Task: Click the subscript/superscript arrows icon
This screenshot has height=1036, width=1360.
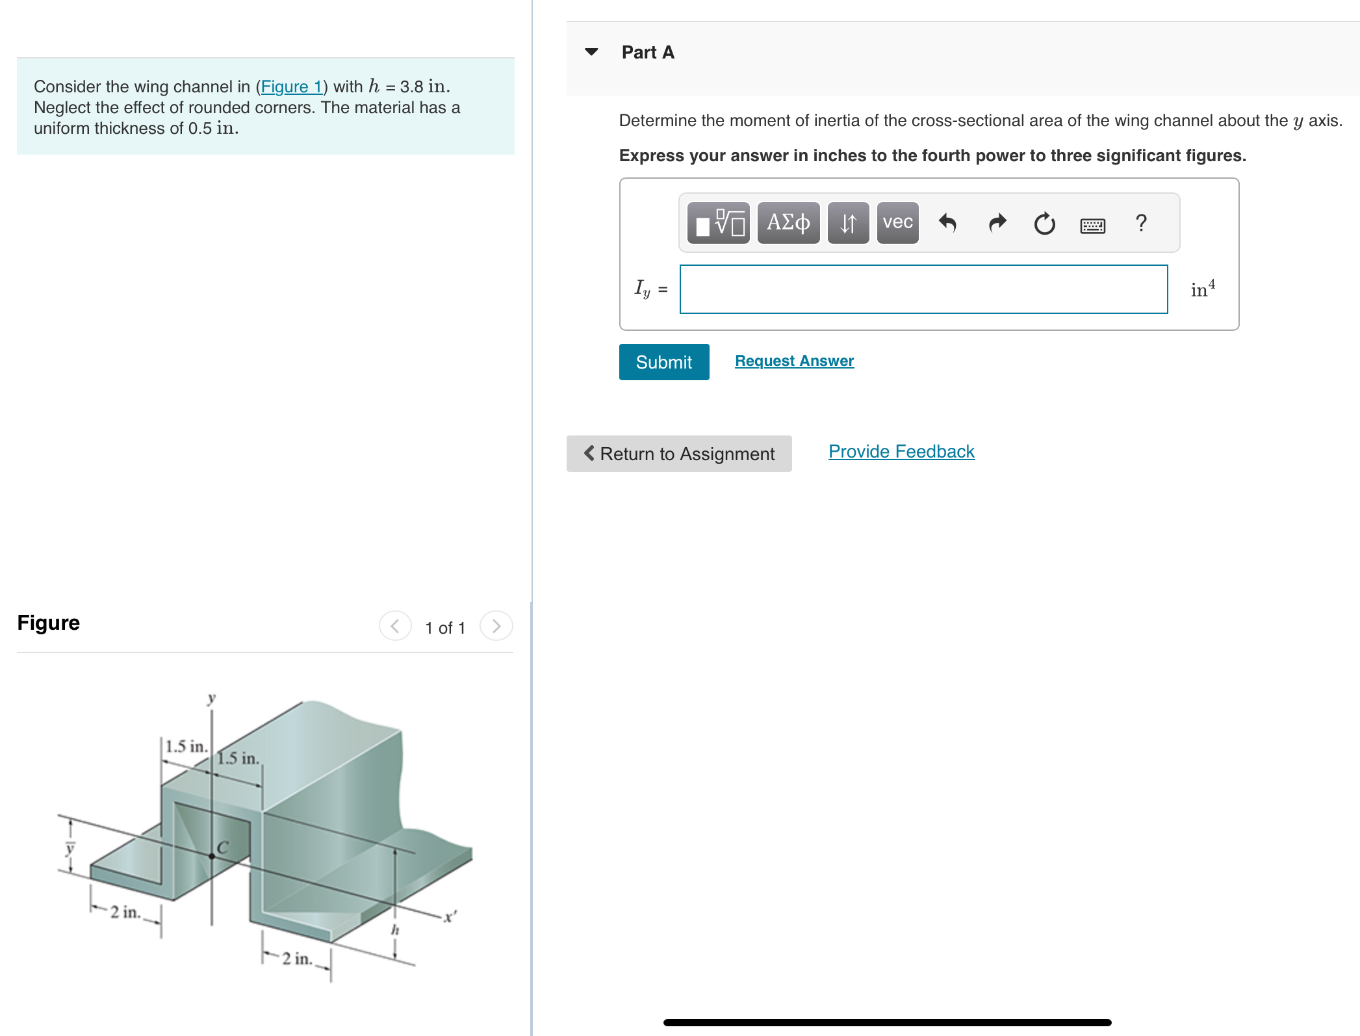Action: click(848, 222)
